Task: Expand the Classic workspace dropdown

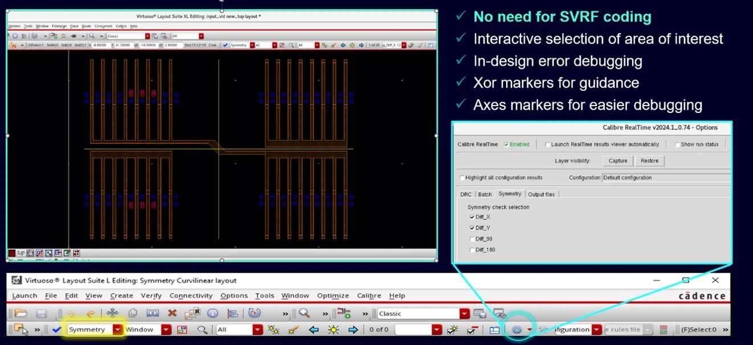Action: pos(465,314)
